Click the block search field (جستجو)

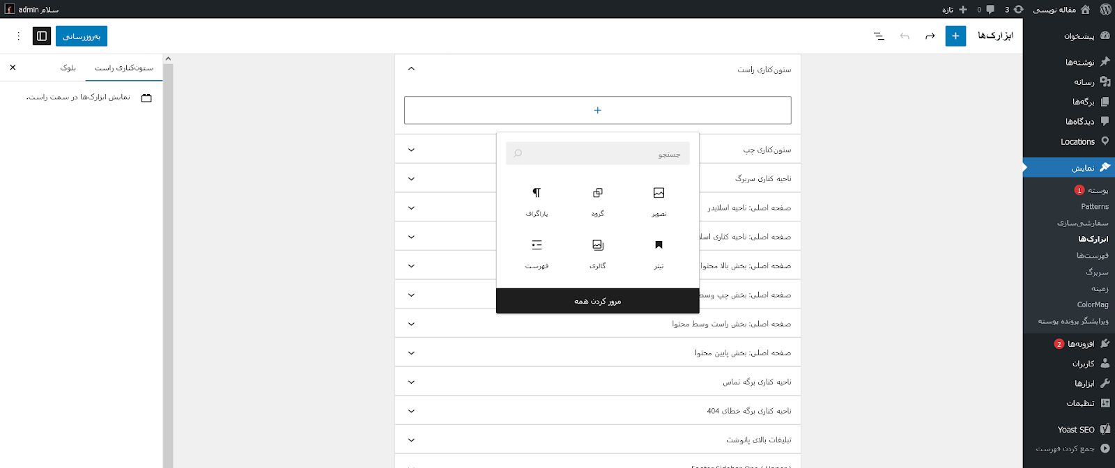tap(597, 153)
